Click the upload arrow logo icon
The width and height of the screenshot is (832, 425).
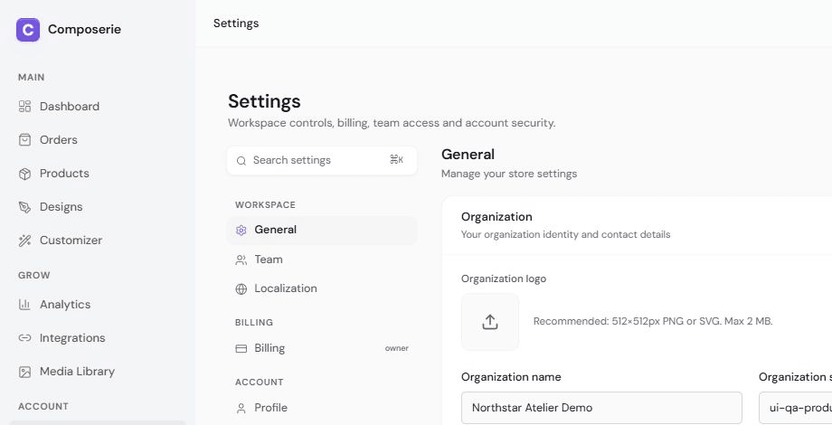pyautogui.click(x=490, y=322)
